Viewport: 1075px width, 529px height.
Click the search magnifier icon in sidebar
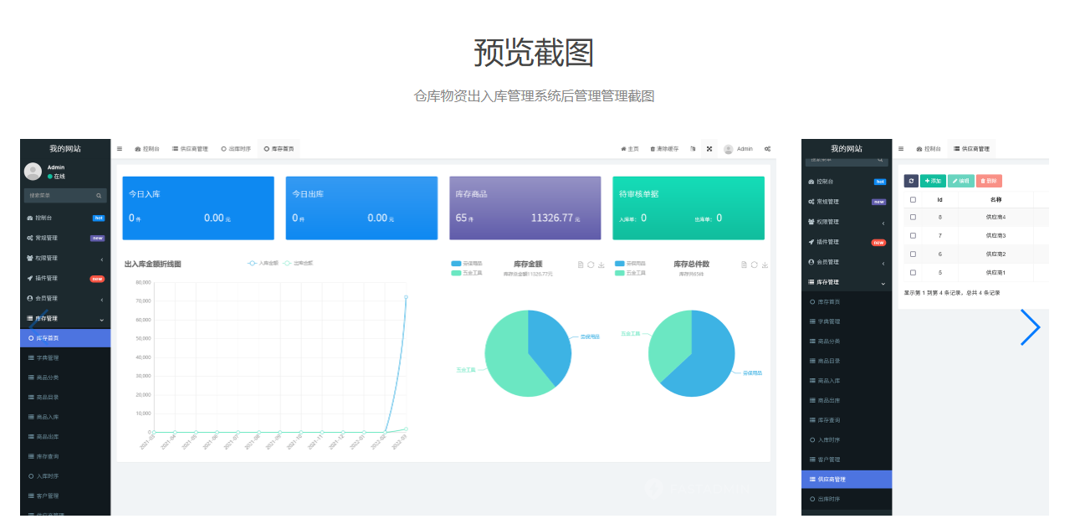pyautogui.click(x=99, y=195)
